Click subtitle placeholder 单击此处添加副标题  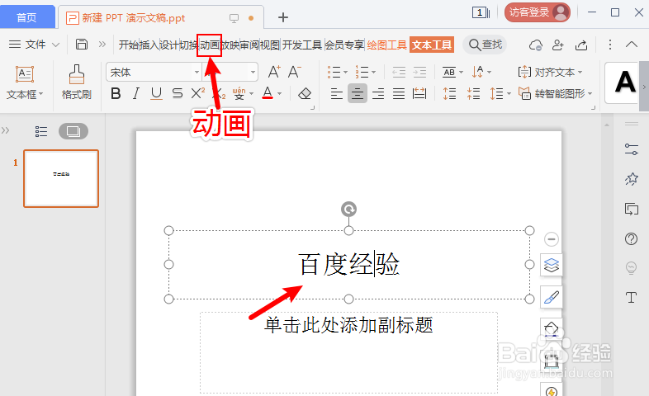[348, 325]
